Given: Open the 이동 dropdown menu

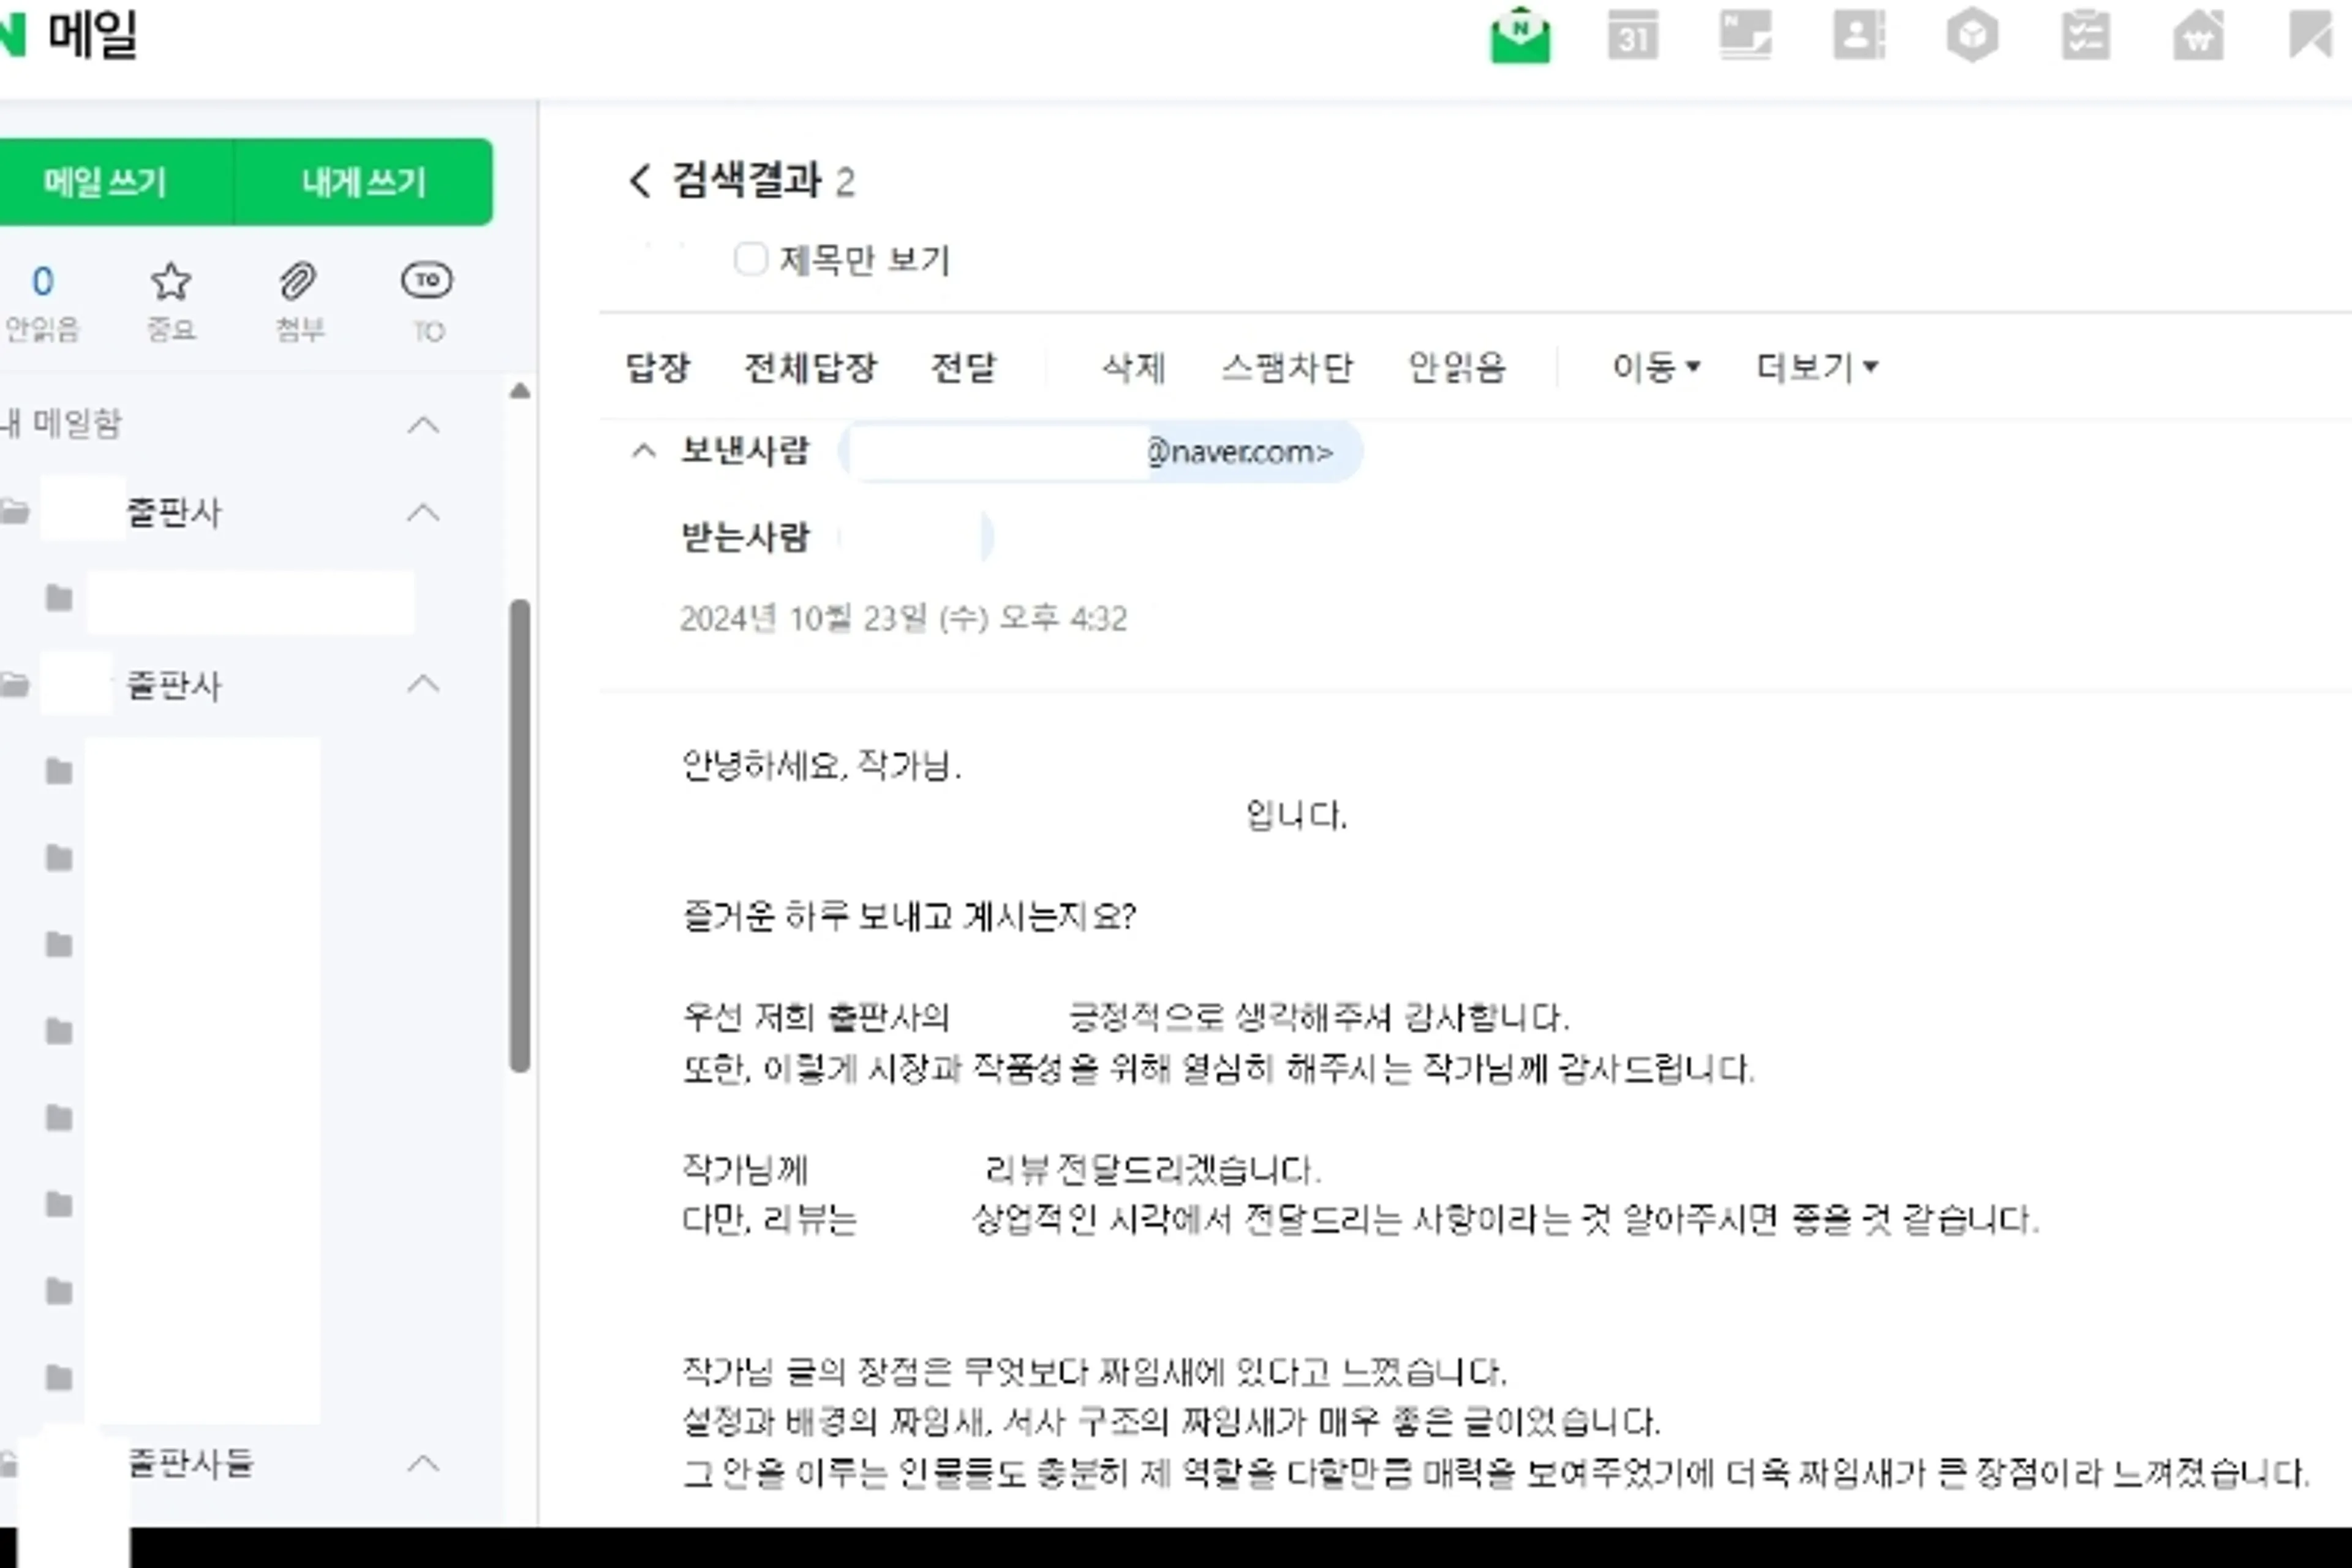Looking at the screenshot, I should [x=1656, y=367].
